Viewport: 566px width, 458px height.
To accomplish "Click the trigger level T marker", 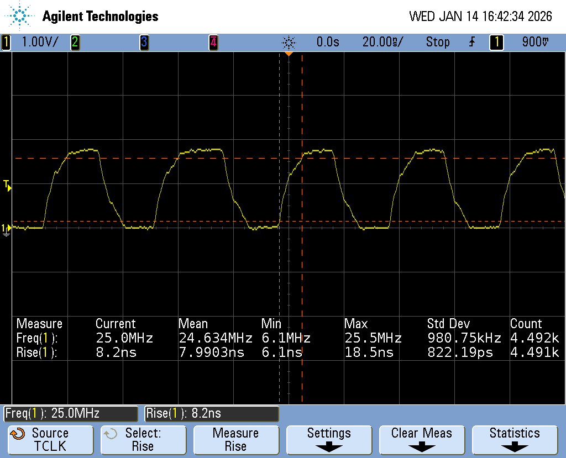I will (7, 185).
